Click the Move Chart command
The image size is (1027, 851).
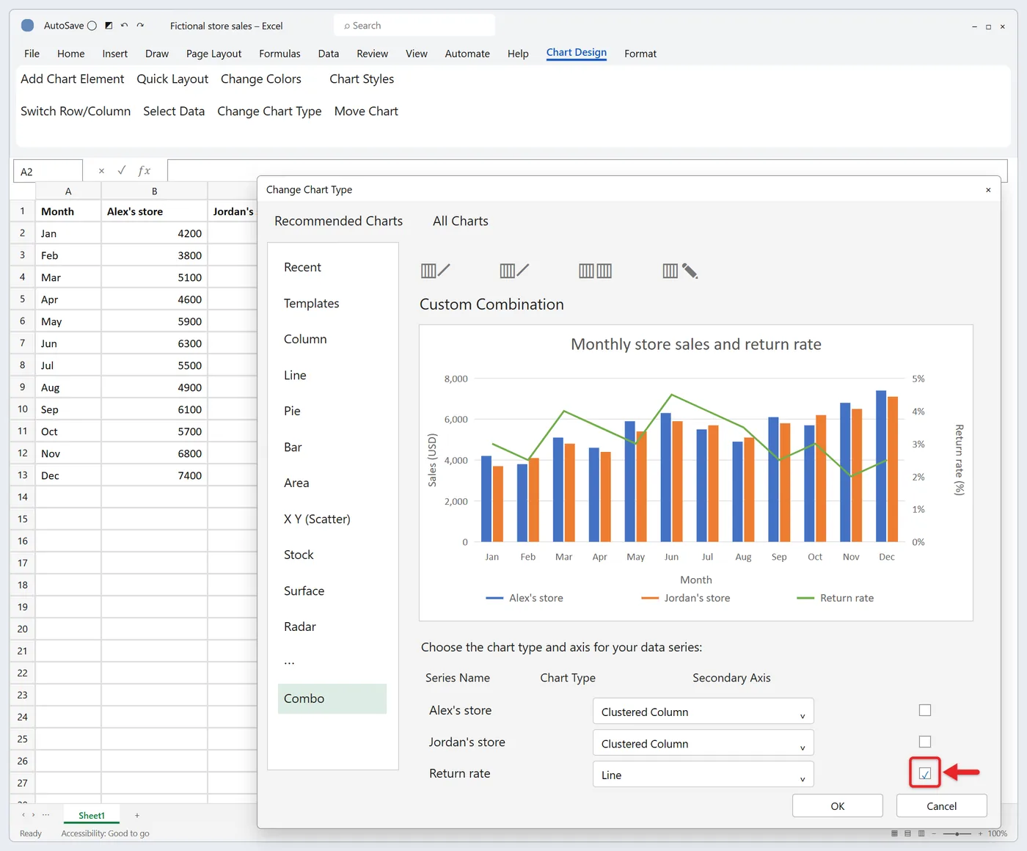tap(366, 112)
